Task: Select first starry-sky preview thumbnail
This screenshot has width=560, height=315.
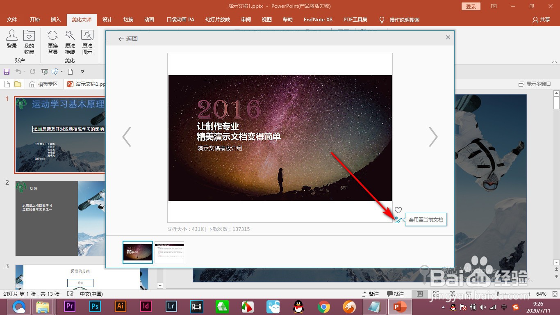Action: point(138,252)
